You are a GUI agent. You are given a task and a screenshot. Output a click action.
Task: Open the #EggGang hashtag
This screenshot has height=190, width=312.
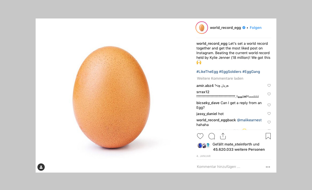251,72
